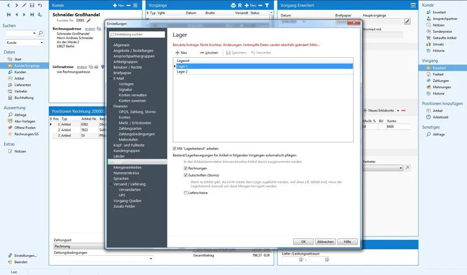Click the undo arrow in top-left toolbar

click(x=40, y=5)
